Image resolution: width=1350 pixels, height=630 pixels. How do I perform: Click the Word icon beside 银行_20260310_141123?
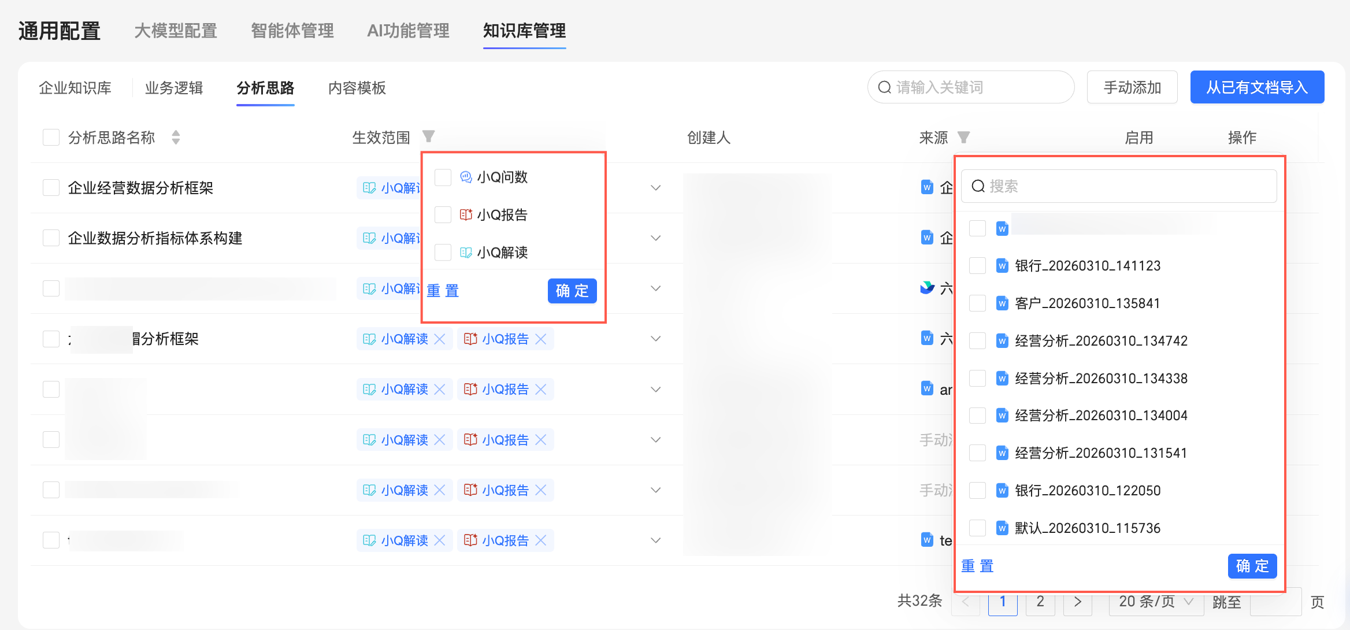pyautogui.click(x=1002, y=266)
